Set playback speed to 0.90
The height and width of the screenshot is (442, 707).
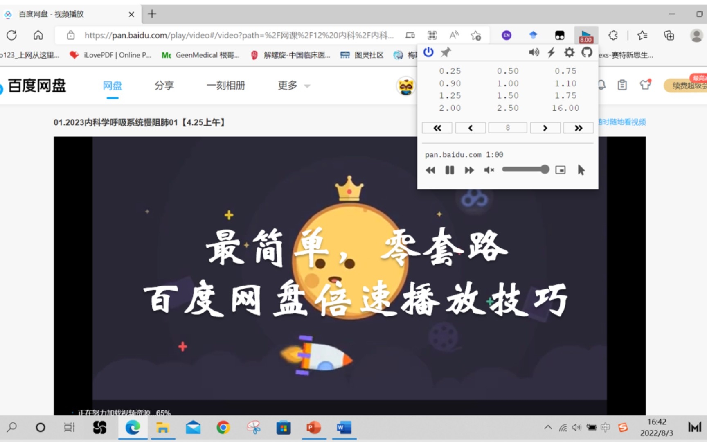click(450, 83)
